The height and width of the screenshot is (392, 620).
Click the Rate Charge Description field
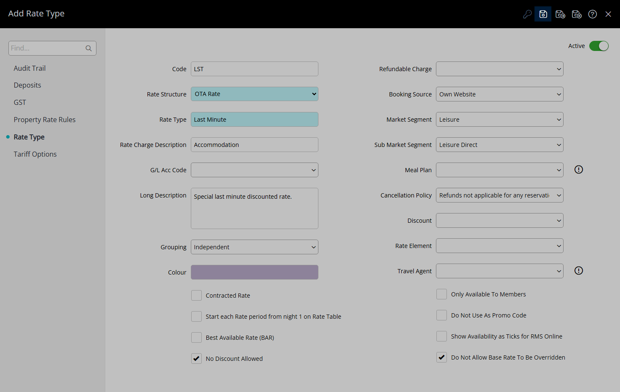coord(254,144)
